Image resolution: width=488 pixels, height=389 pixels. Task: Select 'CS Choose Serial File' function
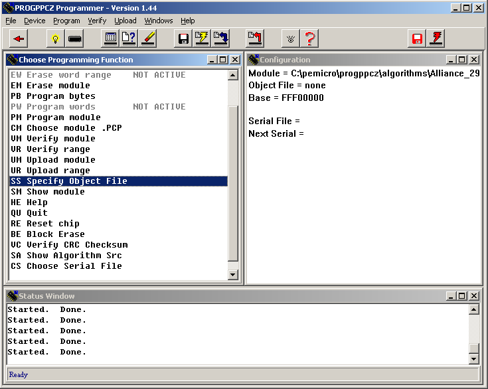coord(119,266)
